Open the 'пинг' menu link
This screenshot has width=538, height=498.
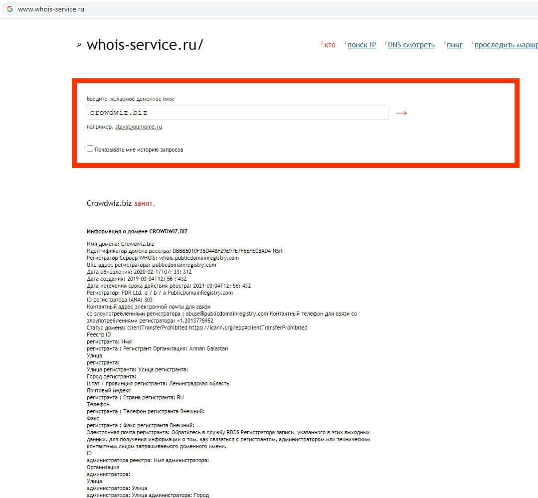pyautogui.click(x=455, y=45)
